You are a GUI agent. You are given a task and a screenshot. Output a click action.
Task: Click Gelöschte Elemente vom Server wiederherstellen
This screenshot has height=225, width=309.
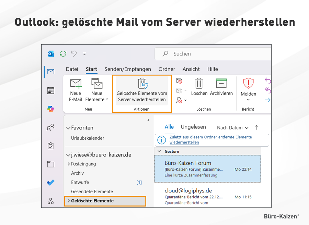pos(142,90)
